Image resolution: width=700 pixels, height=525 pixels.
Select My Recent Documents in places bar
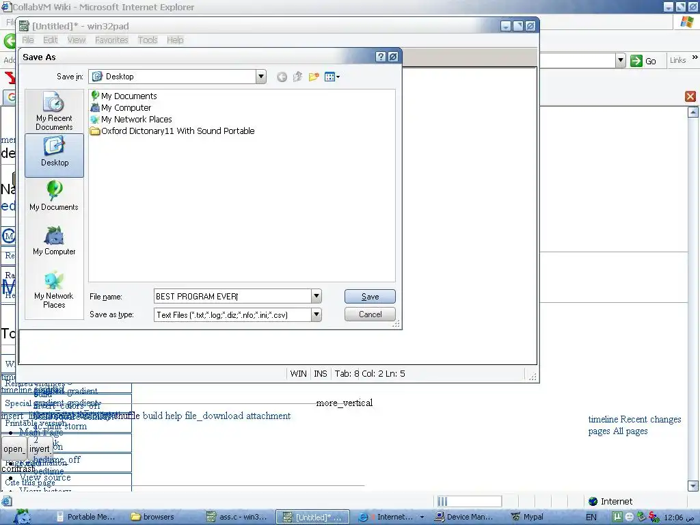pyautogui.click(x=54, y=111)
